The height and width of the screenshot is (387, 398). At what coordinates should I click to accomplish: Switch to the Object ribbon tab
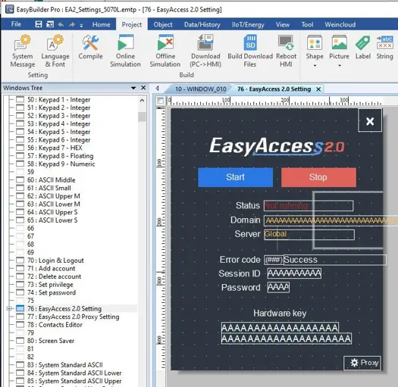pos(163,24)
